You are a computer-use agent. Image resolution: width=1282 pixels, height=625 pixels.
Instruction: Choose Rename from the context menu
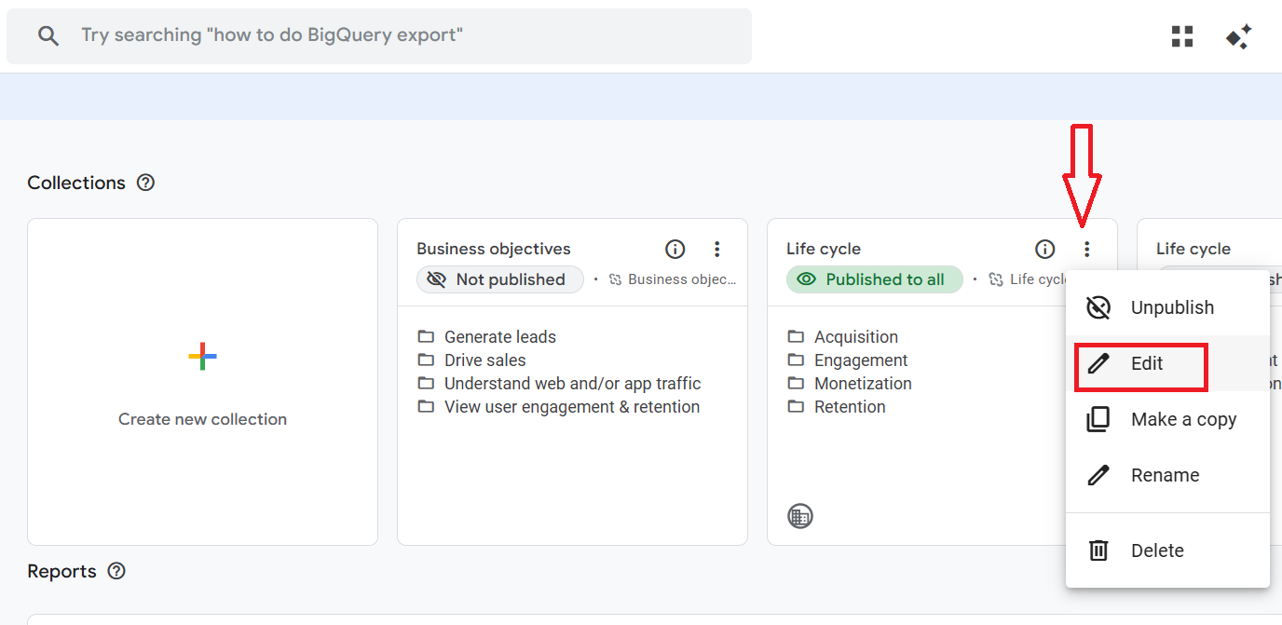pyautogui.click(x=1164, y=475)
